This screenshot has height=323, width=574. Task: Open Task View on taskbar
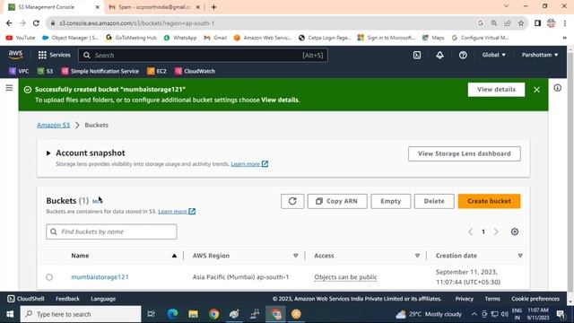click(151, 314)
